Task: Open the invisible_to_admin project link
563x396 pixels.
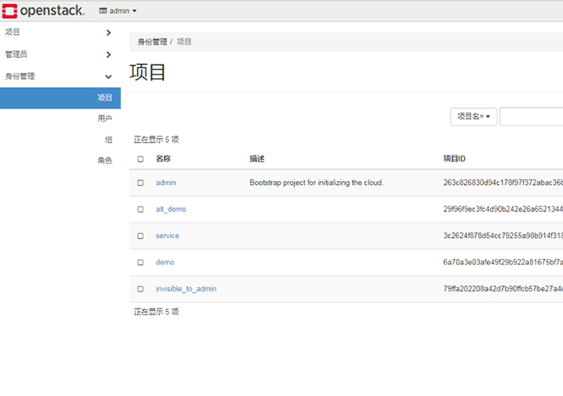Action: pos(185,289)
